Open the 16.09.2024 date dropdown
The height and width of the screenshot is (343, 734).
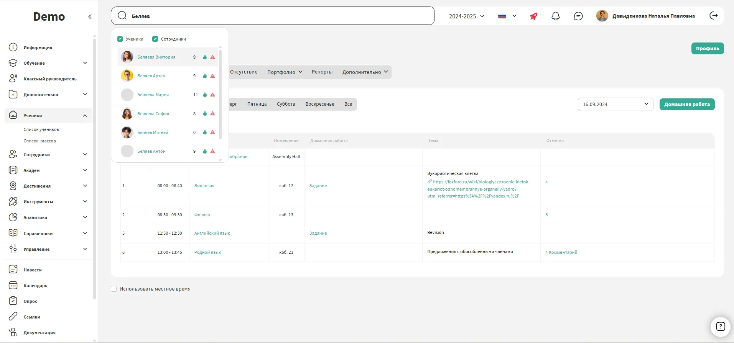pyautogui.click(x=615, y=105)
